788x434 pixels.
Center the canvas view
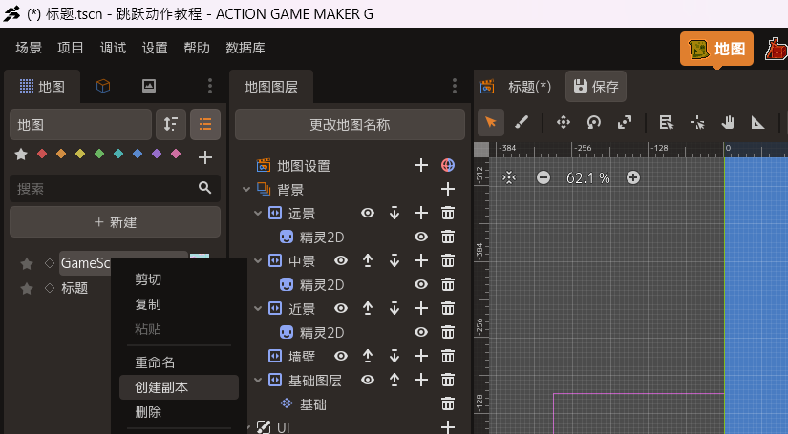pyautogui.click(x=508, y=177)
